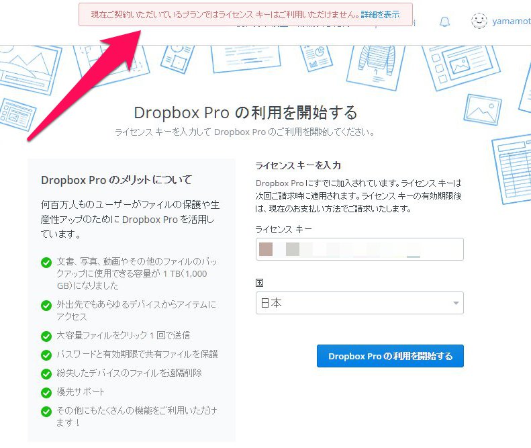Click the smiley account avatar icon
The width and height of the screenshot is (531, 448).
479,21
